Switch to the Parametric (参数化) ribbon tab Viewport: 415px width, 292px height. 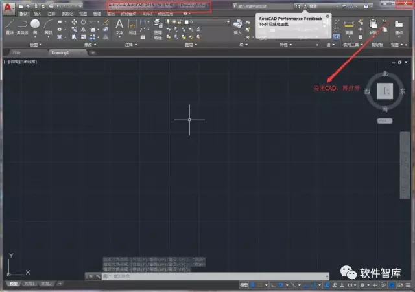67,14
